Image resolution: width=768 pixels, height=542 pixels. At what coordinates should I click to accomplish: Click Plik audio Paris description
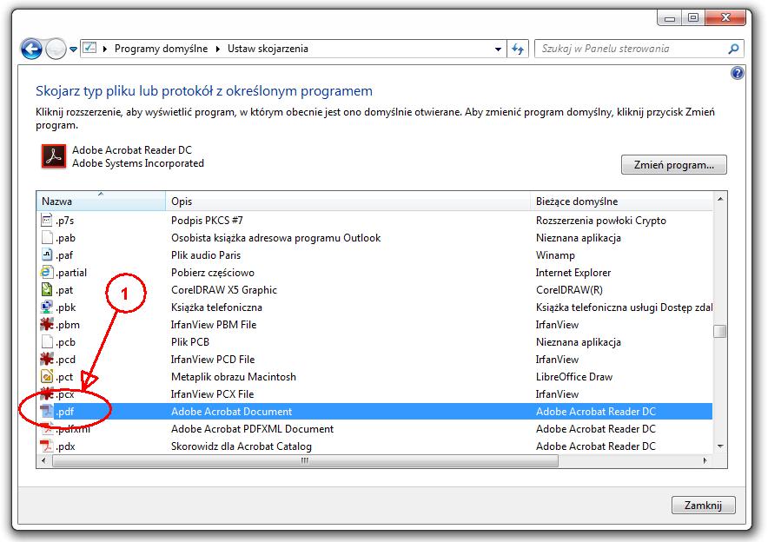(206, 255)
